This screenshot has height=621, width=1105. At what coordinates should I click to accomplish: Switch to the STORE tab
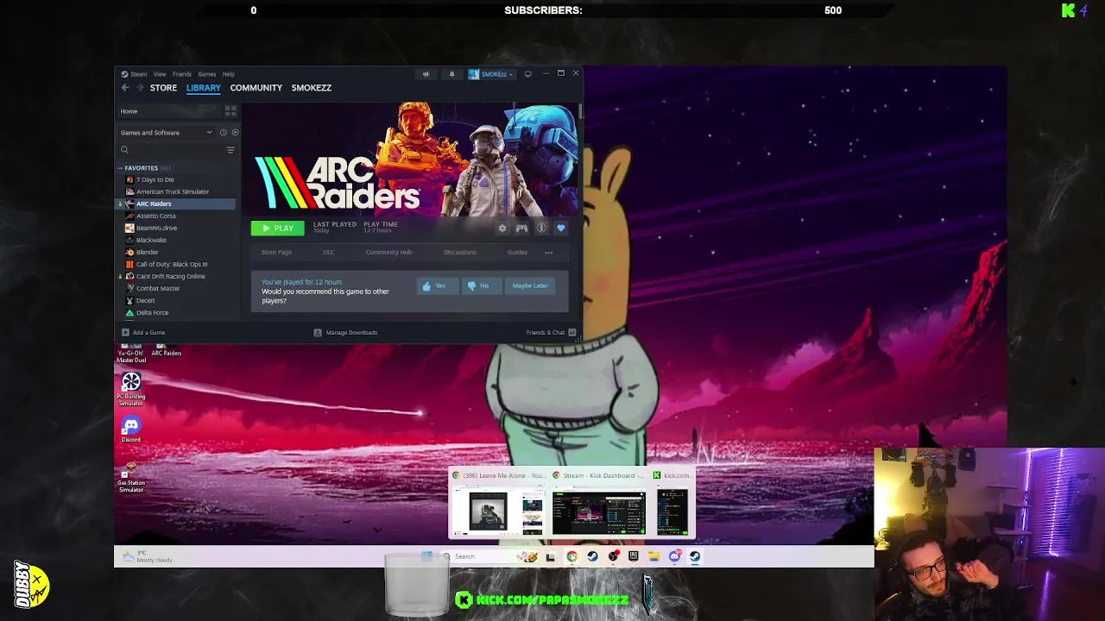(163, 87)
